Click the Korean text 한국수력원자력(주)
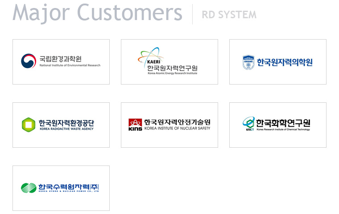Screen dimensions: 339x214 [x=69, y=187]
